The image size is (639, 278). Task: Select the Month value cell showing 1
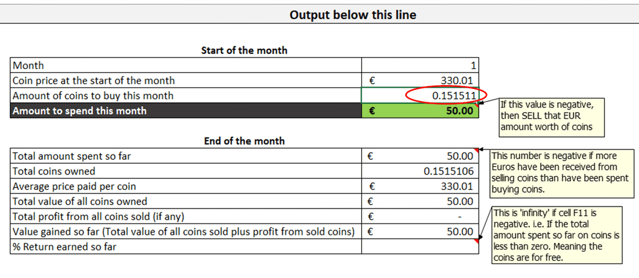click(420, 66)
